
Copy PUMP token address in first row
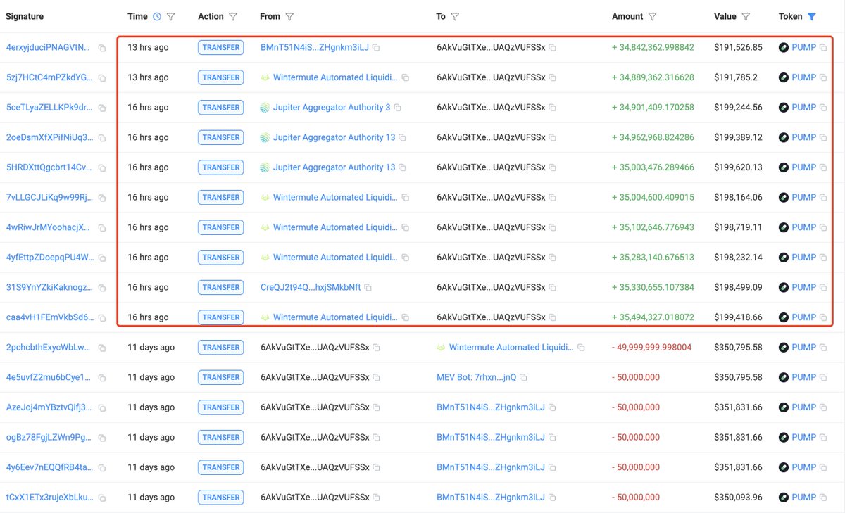pyautogui.click(x=823, y=48)
